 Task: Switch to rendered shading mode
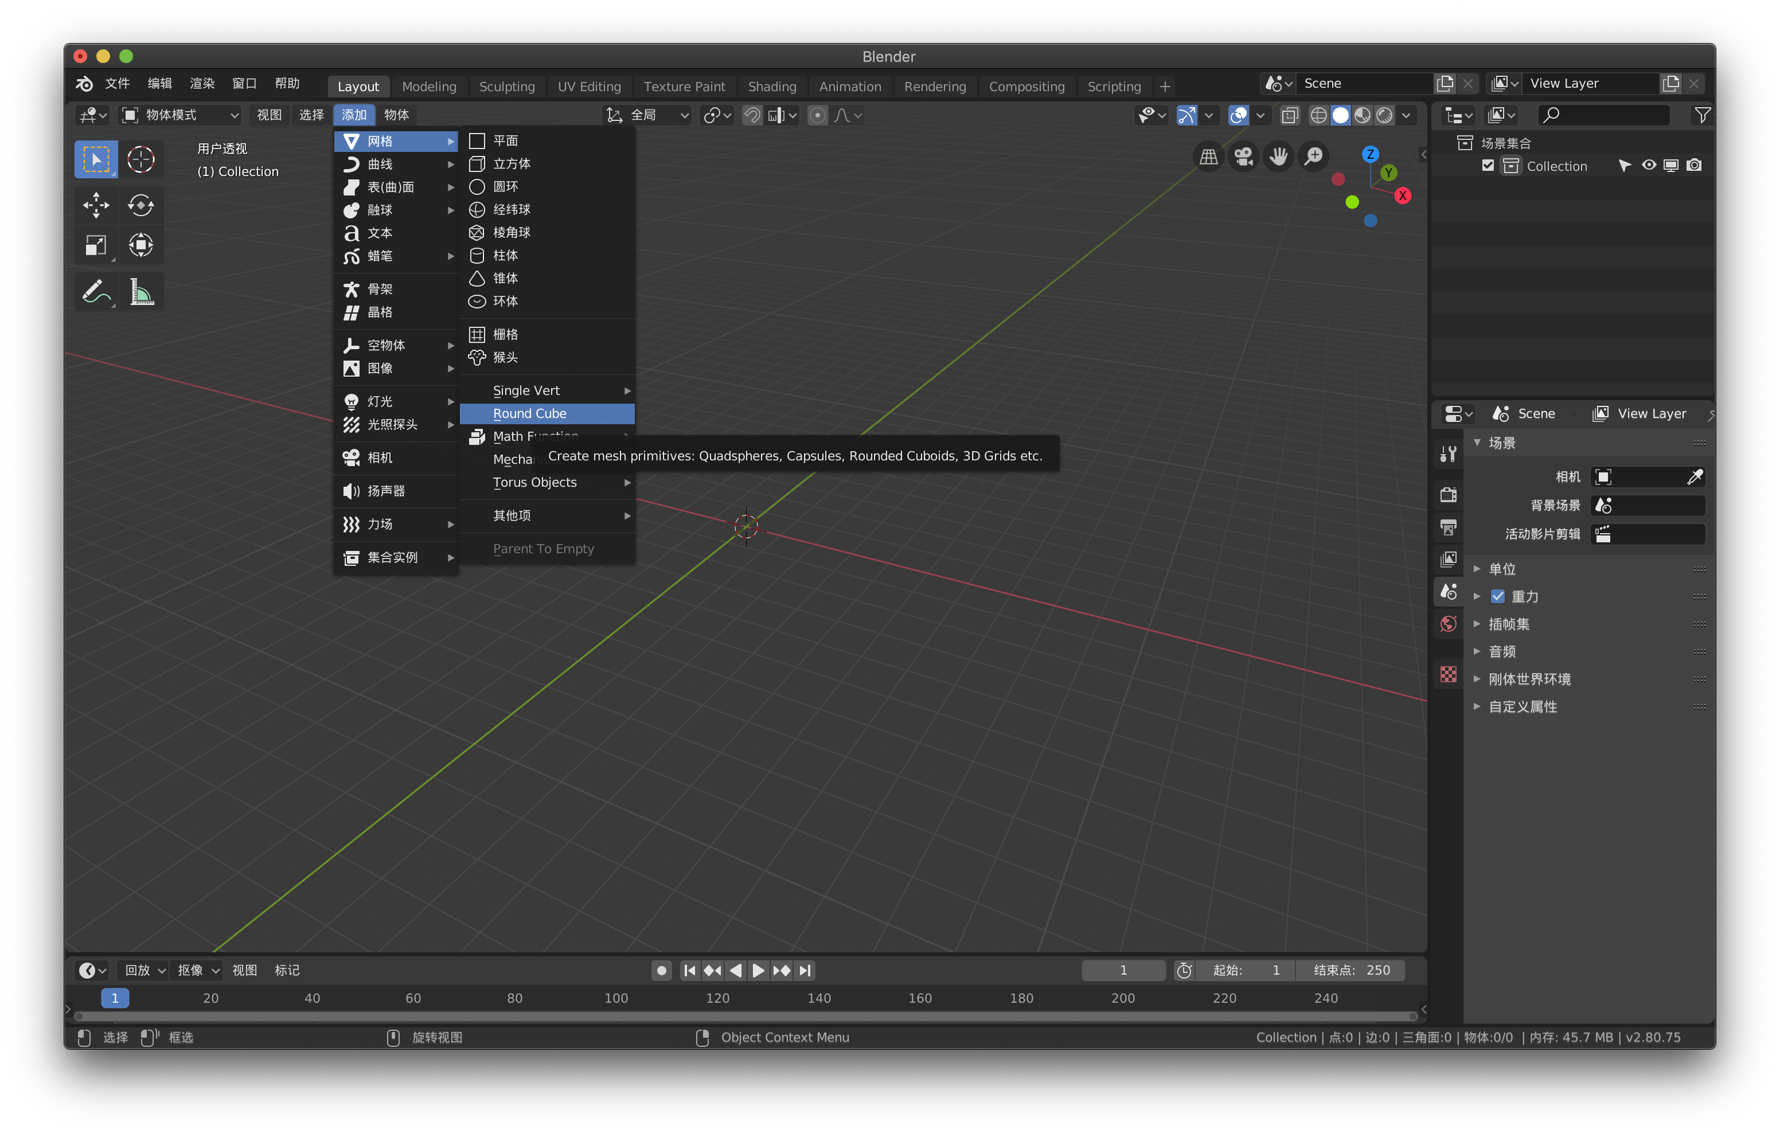1384,115
